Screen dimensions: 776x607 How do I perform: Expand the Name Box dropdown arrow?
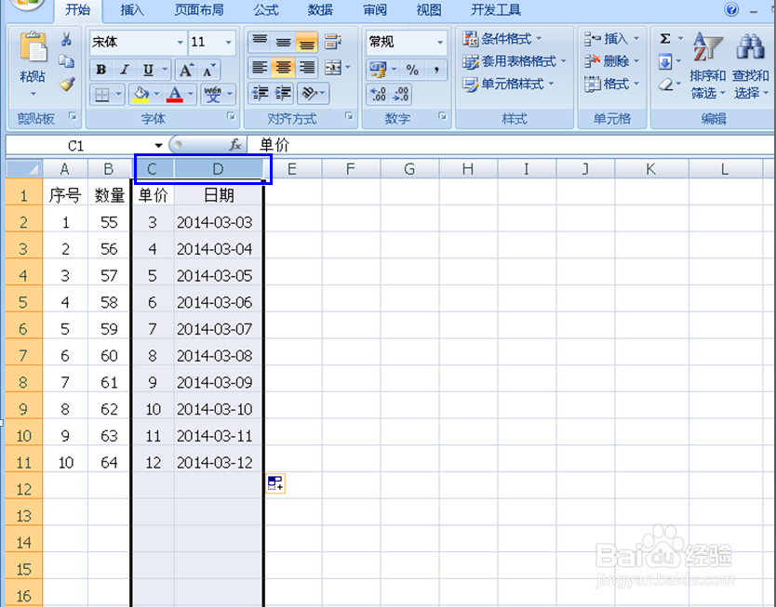(x=158, y=145)
